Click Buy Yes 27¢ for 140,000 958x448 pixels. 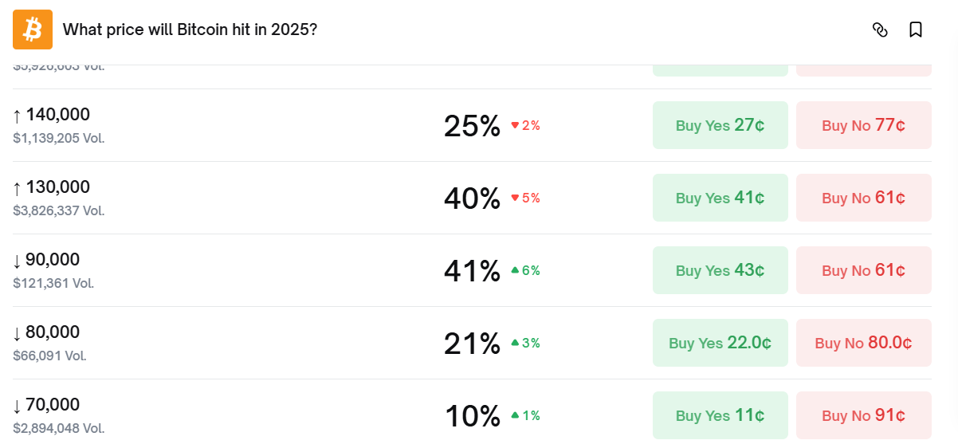(720, 125)
